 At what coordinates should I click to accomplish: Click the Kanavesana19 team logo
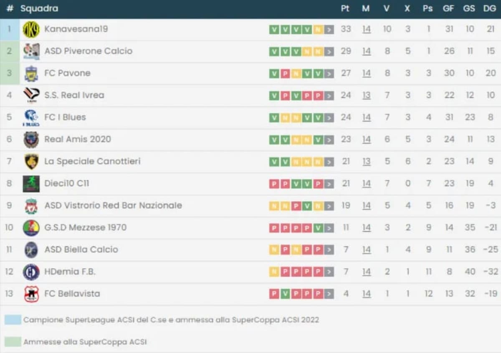31,29
